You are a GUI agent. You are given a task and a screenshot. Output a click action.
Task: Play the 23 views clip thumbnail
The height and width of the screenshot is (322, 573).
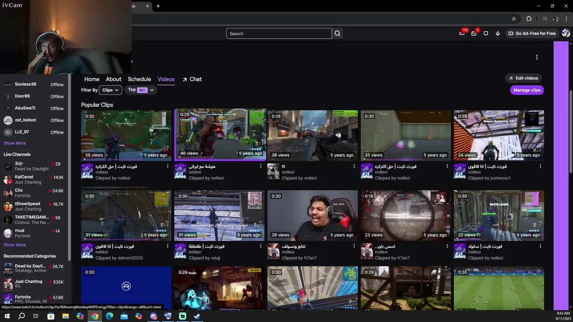tap(406, 216)
